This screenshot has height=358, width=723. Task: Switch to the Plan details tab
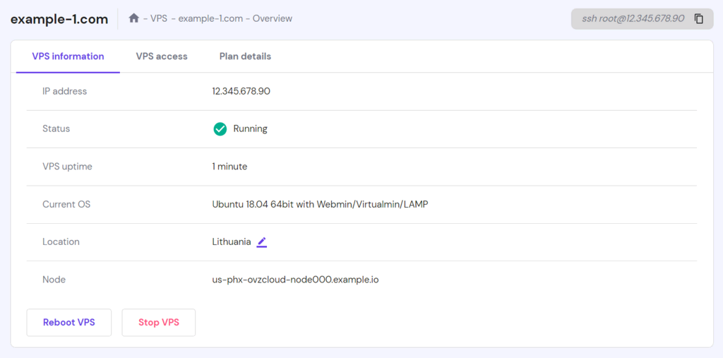(x=245, y=56)
